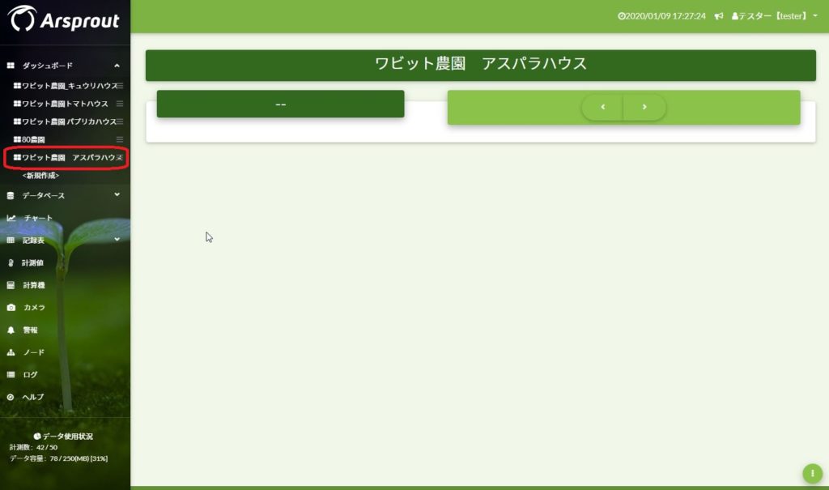Click the chart line icon
Image resolution: width=829 pixels, height=490 pixels.
tap(11, 218)
